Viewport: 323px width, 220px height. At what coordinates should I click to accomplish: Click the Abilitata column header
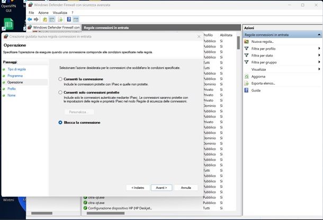pos(226,35)
